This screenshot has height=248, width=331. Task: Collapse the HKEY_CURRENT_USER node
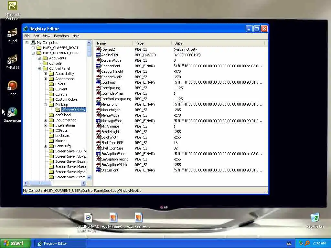click(x=33, y=53)
